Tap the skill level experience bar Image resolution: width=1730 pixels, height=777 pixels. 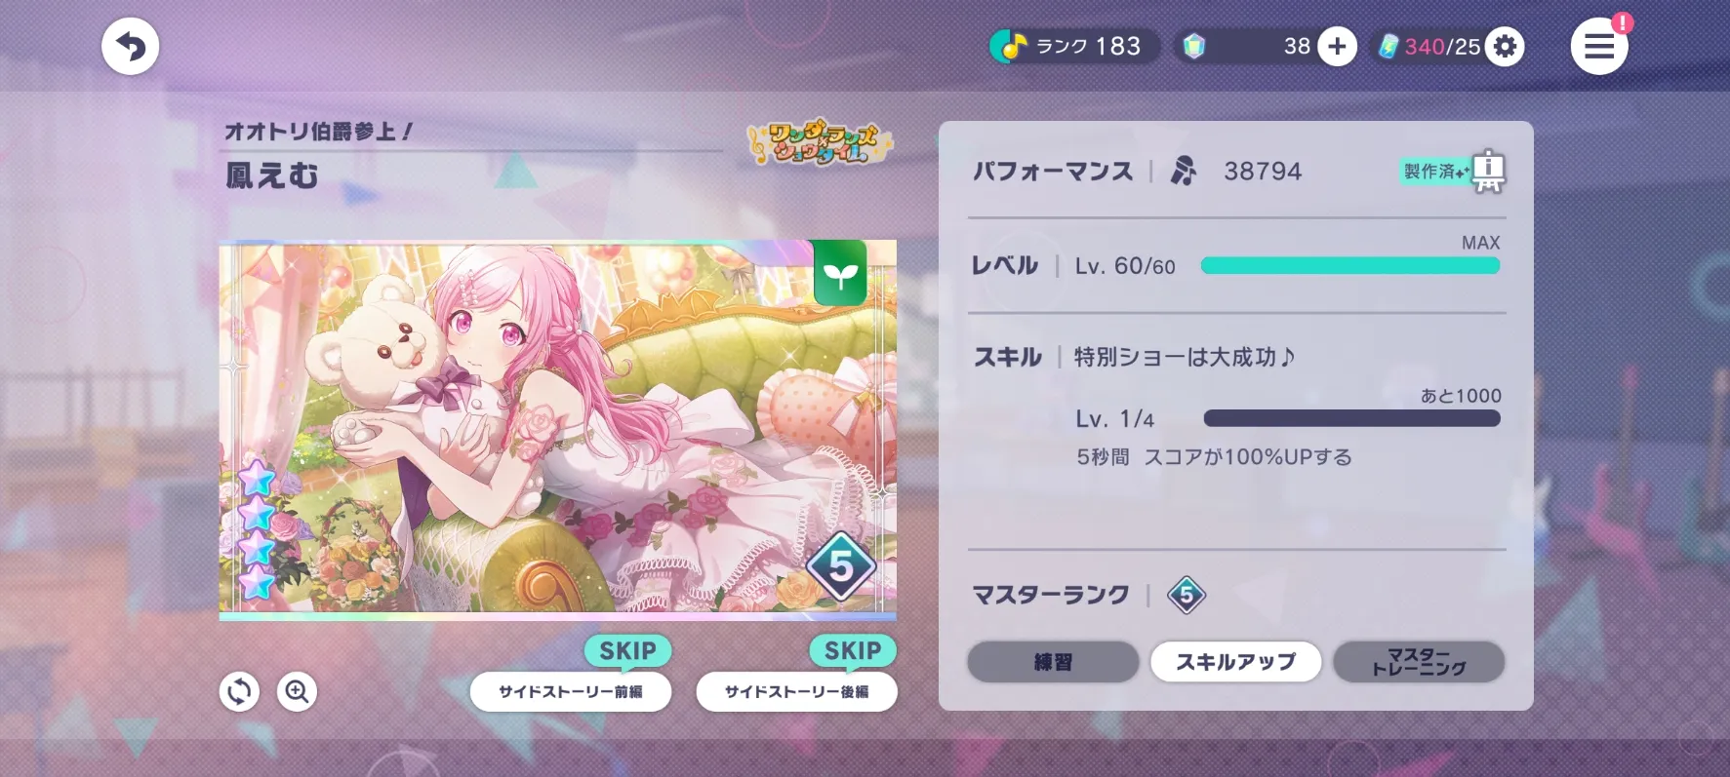click(x=1351, y=418)
